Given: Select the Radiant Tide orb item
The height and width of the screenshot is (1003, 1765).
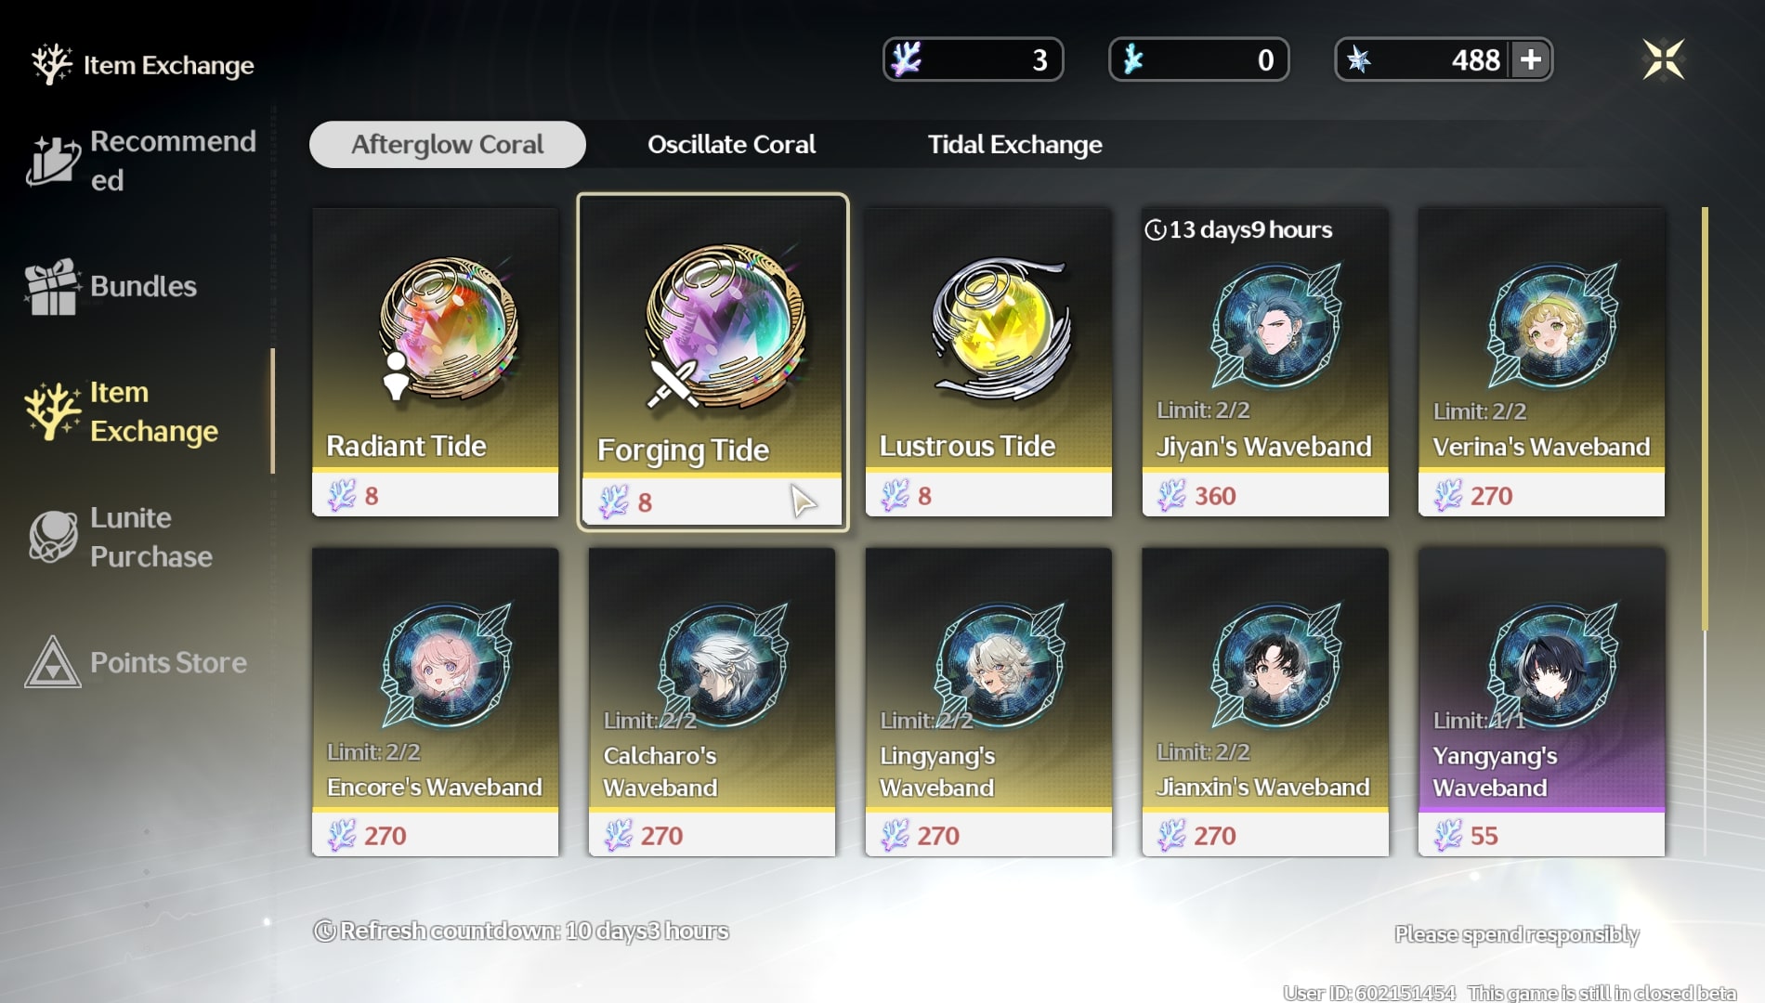Looking at the screenshot, I should point(435,361).
